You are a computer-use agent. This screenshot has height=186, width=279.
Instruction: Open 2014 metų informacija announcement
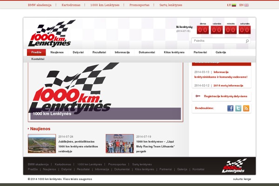click(228, 86)
